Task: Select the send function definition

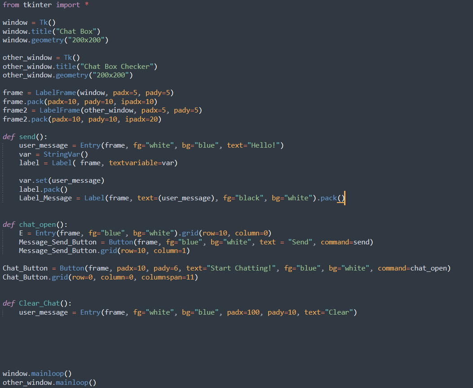Action: (22, 136)
